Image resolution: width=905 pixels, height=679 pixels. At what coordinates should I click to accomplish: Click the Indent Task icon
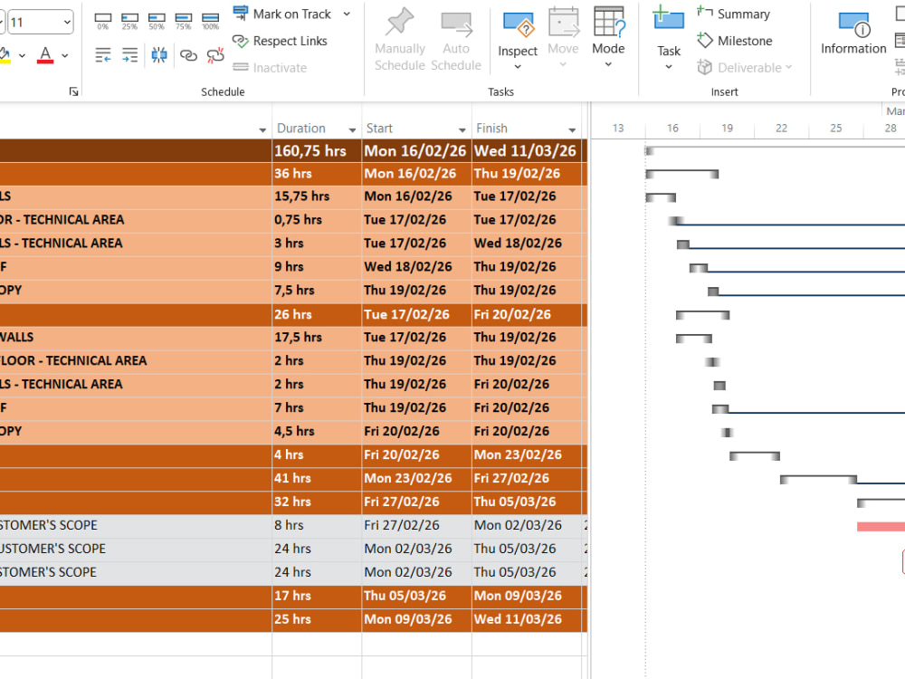pyautogui.click(x=129, y=55)
